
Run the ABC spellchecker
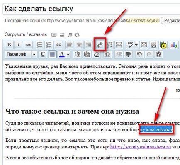tap(130, 45)
